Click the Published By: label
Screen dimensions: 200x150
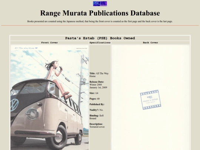97,104
